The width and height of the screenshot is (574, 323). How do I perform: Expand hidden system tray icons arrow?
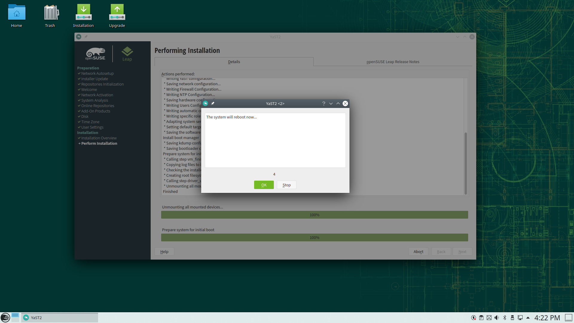coord(528,318)
